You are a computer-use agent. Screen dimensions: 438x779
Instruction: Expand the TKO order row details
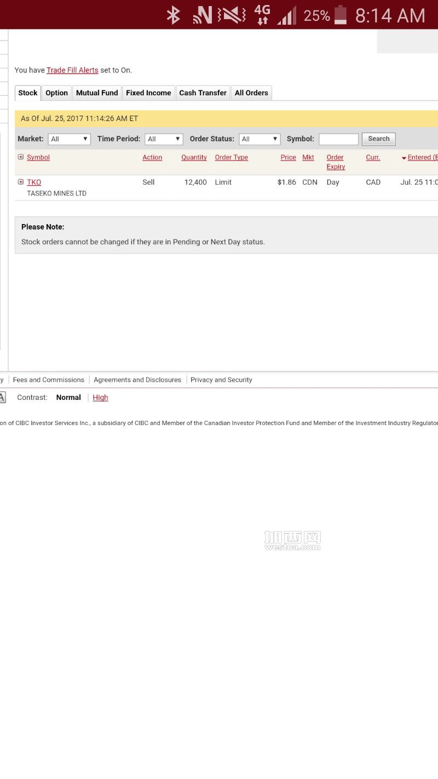coord(21,182)
